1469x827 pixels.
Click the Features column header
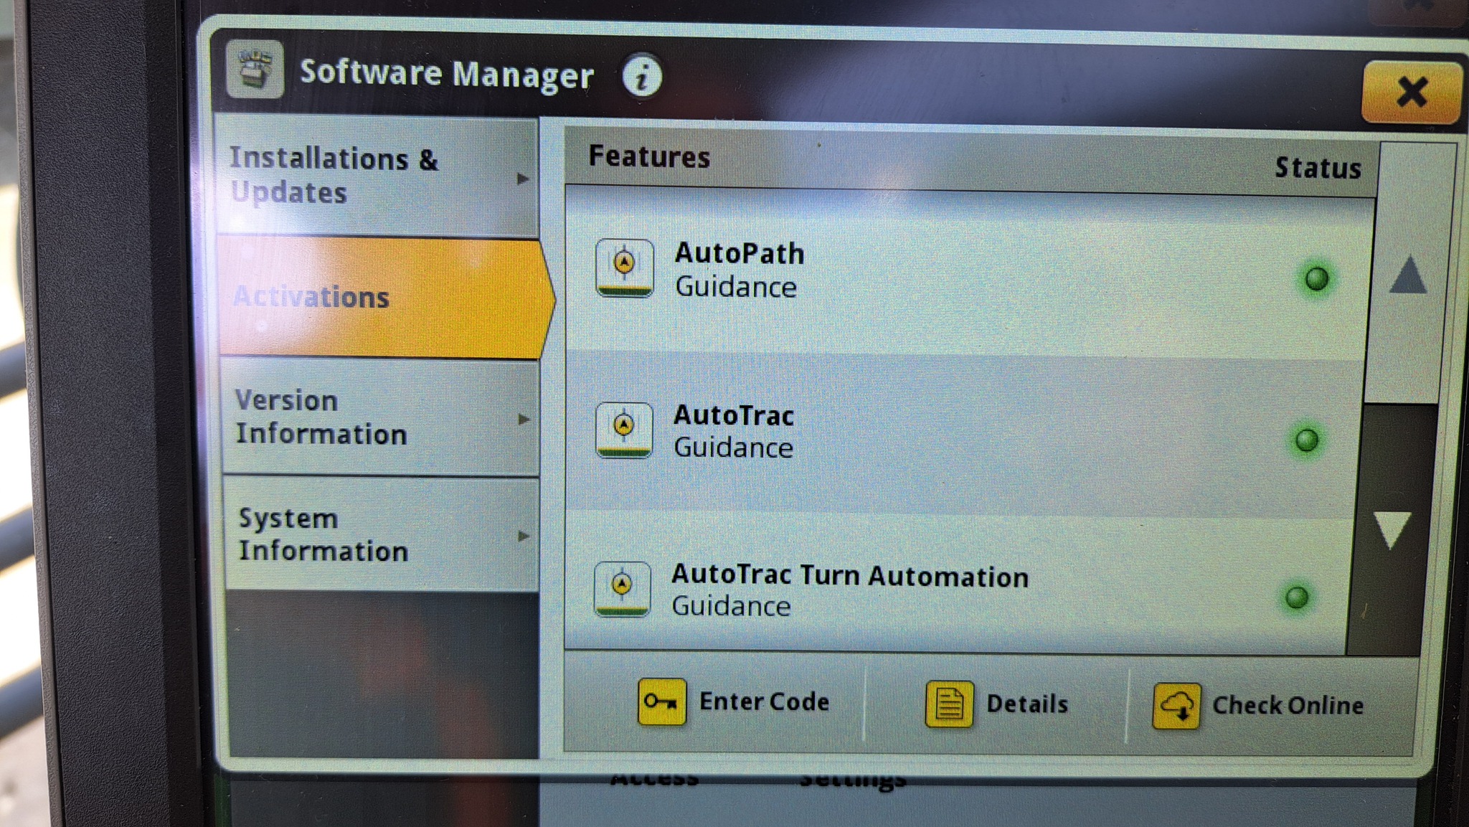649,156
